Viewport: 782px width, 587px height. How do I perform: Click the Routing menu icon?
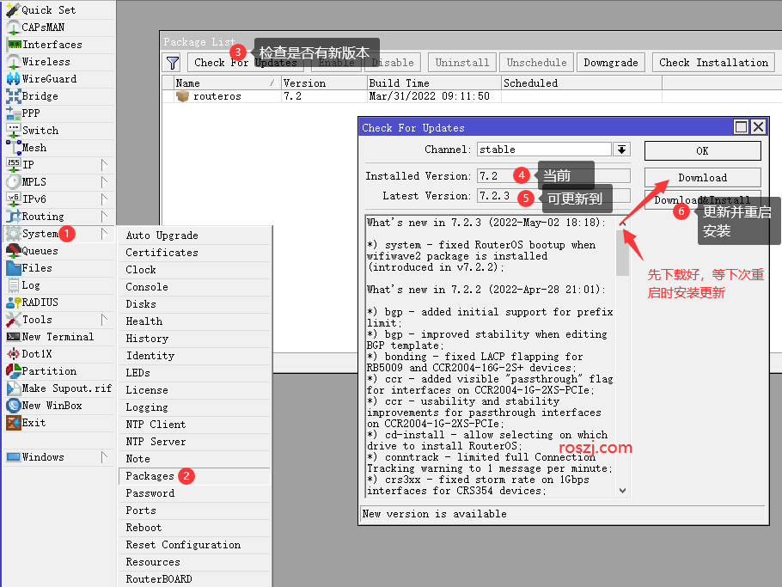point(13,217)
